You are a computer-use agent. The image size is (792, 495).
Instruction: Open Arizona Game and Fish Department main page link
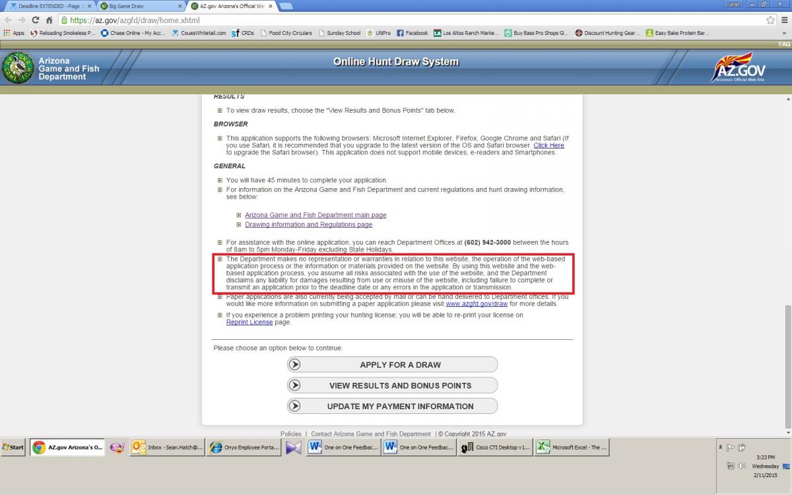(x=315, y=215)
